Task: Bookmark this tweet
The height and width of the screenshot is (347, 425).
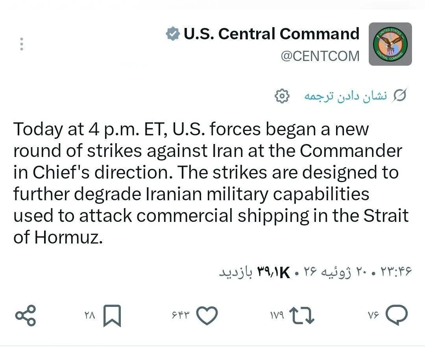Action: tap(112, 316)
